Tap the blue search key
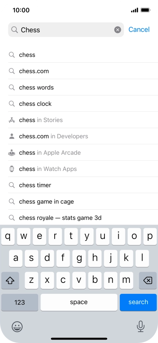The width and height of the screenshot is (158, 343). tap(138, 302)
